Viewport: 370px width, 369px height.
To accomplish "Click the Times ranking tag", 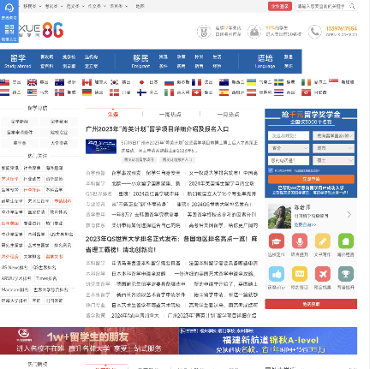I will 46,278.
